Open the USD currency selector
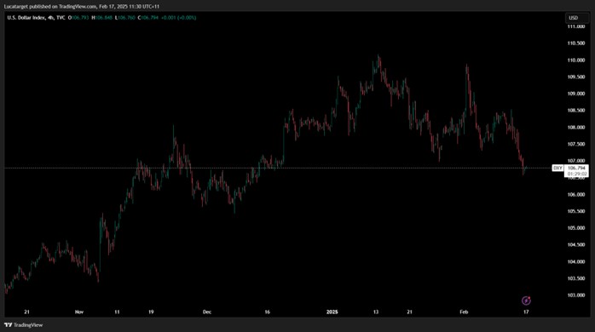 pos(577,18)
